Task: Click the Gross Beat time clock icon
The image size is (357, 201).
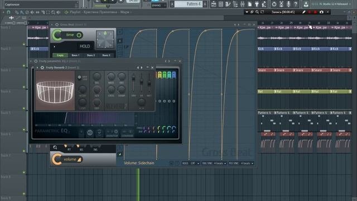Action: point(79,35)
